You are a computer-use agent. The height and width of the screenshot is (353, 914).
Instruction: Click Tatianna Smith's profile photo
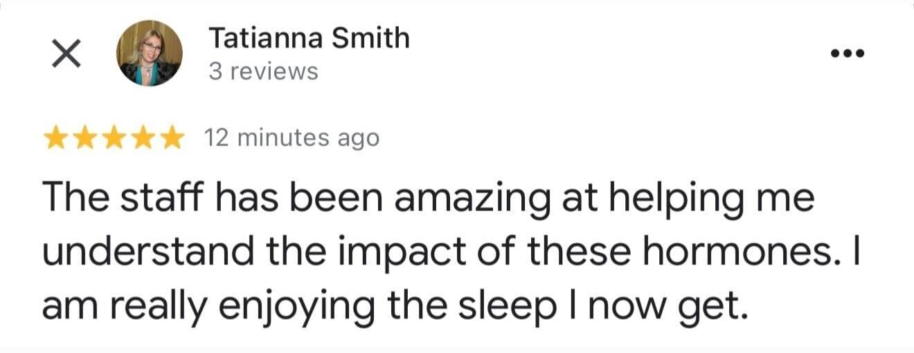(149, 53)
